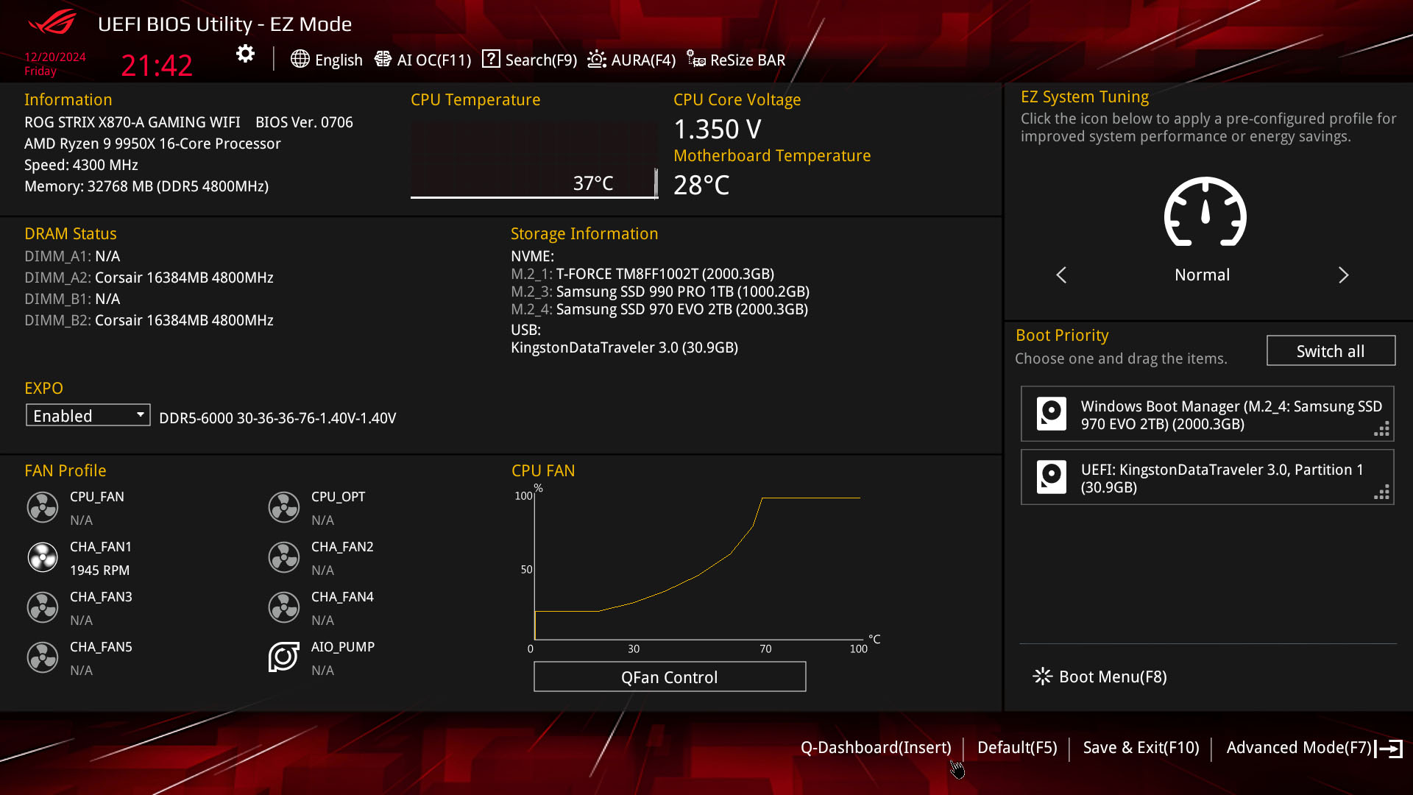Load Default(F5) settings

tap(1017, 748)
